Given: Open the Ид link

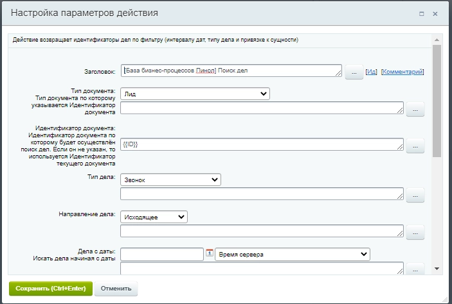Looking at the screenshot, I should coord(371,72).
